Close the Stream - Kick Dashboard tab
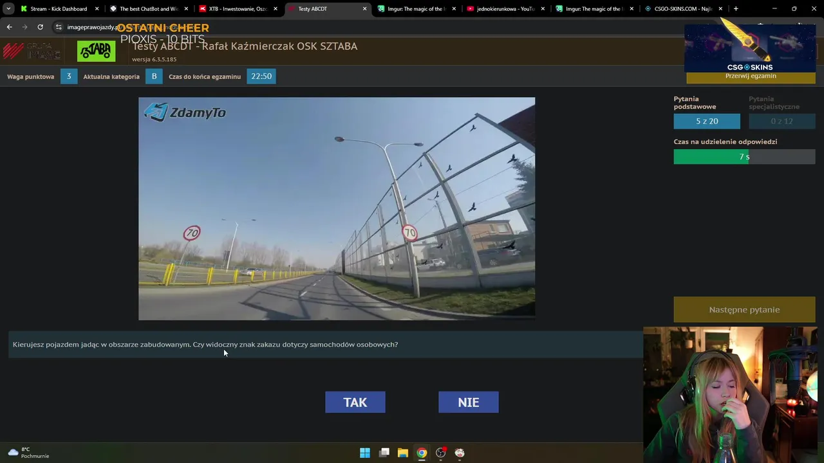 click(97, 9)
